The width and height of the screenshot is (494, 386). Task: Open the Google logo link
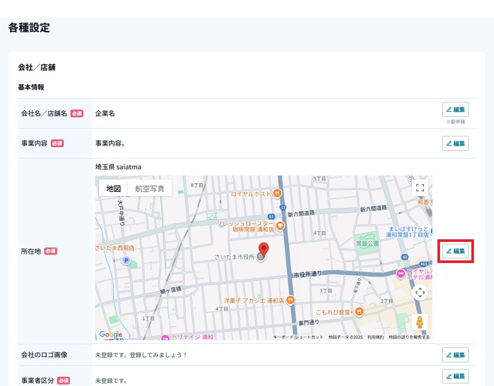[111, 335]
